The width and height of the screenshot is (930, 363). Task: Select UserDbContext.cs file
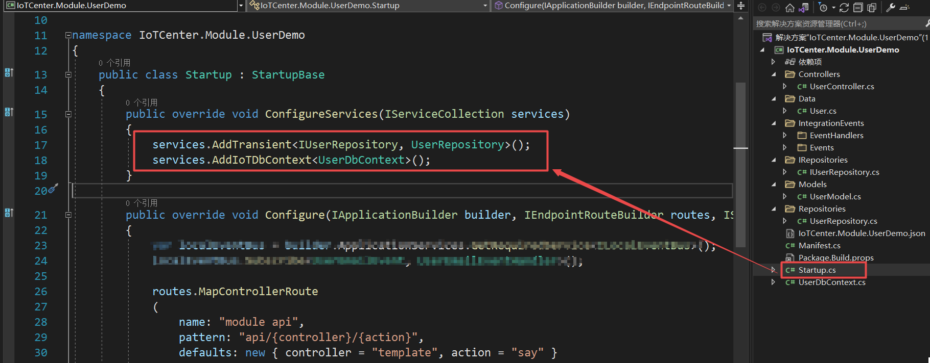point(832,282)
